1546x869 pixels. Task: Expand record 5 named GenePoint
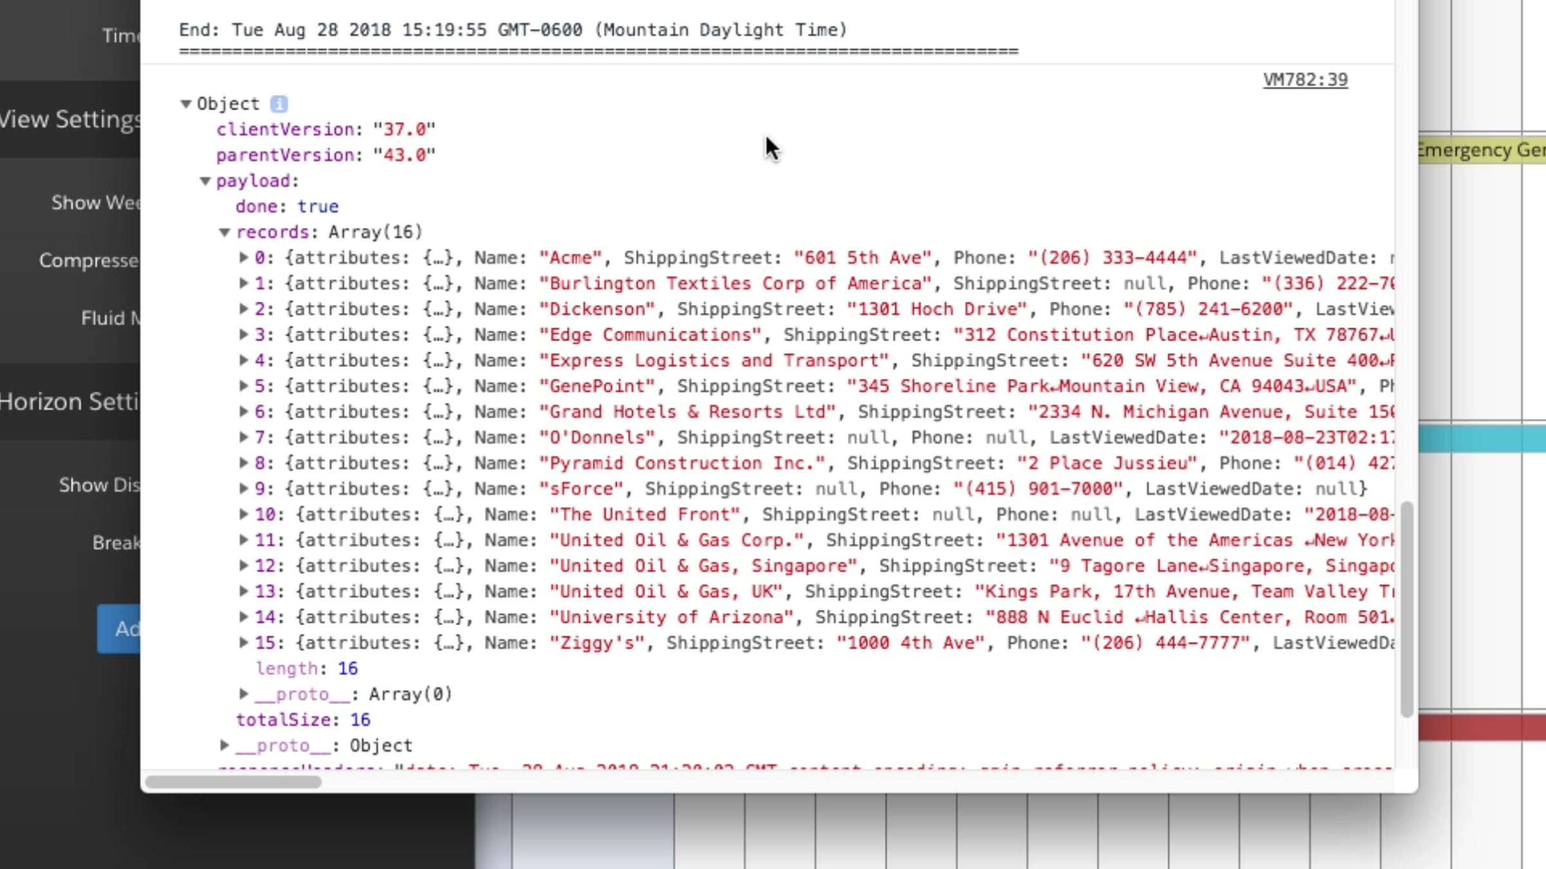[243, 386]
